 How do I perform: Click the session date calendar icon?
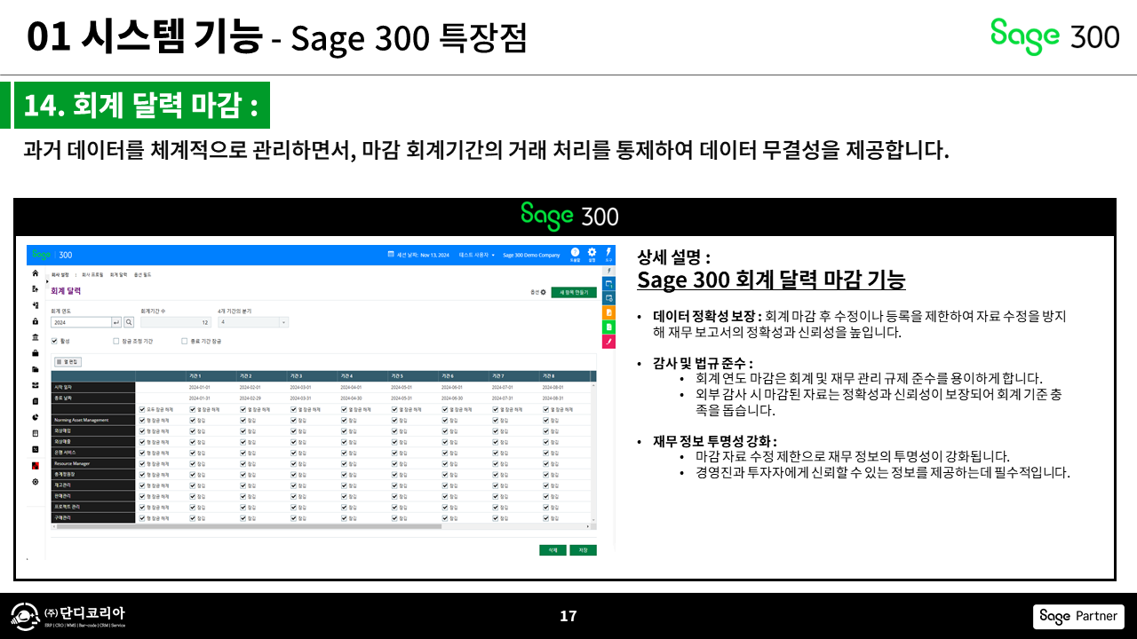pyautogui.click(x=391, y=255)
